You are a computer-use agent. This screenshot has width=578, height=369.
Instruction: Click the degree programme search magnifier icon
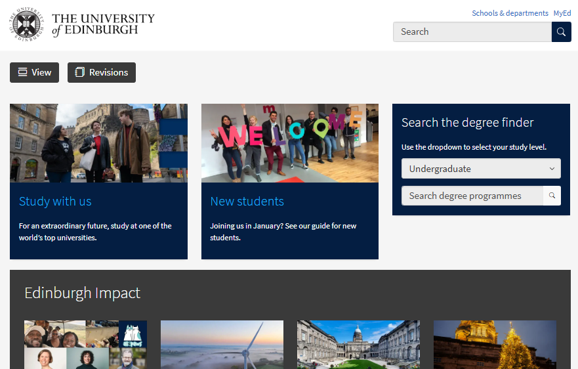pyautogui.click(x=552, y=196)
